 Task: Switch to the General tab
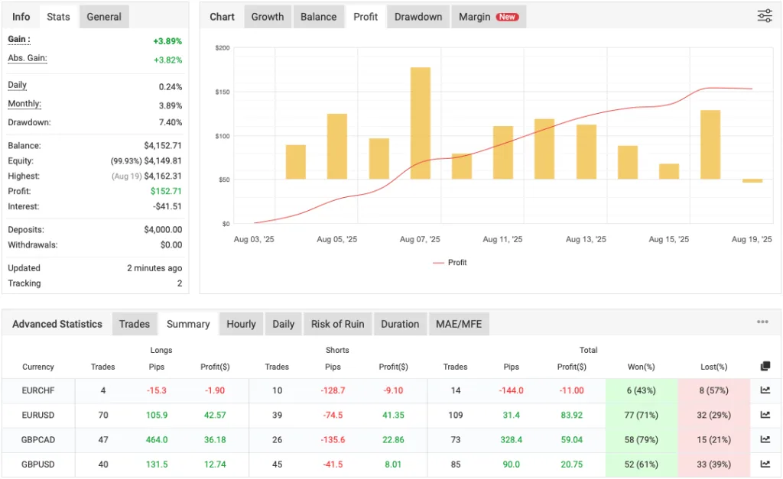[x=104, y=16]
